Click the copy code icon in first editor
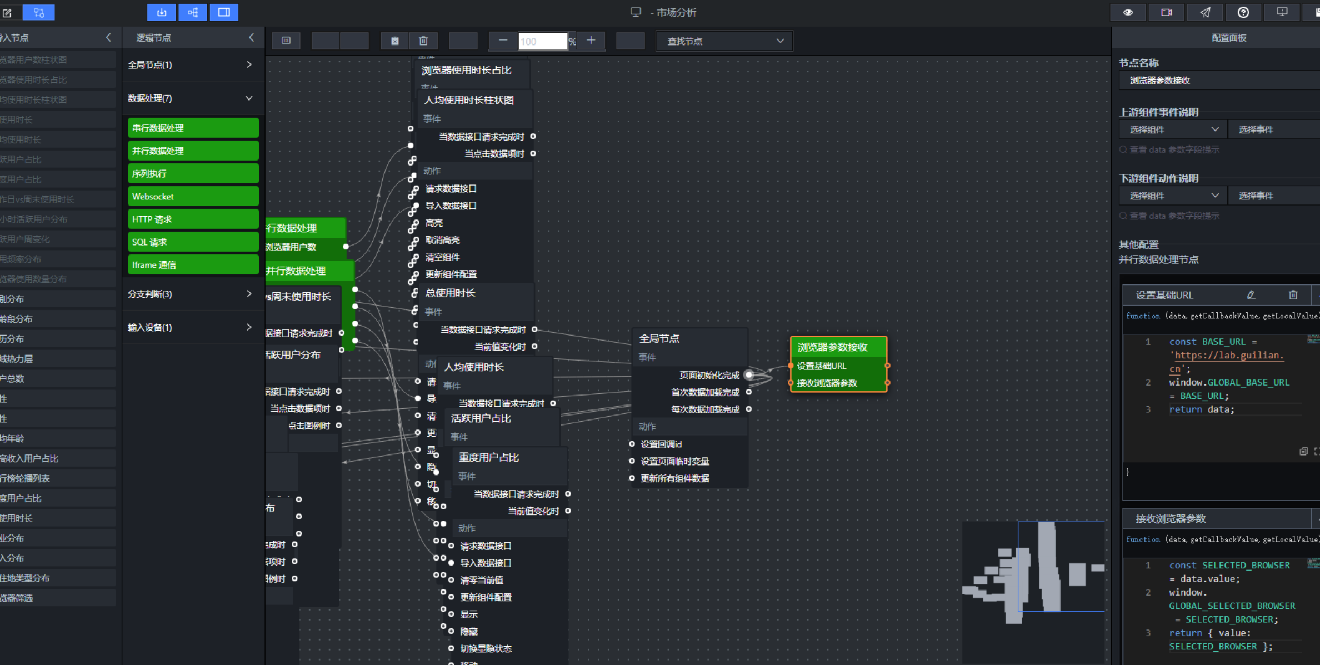The image size is (1320, 665). pos(1303,452)
